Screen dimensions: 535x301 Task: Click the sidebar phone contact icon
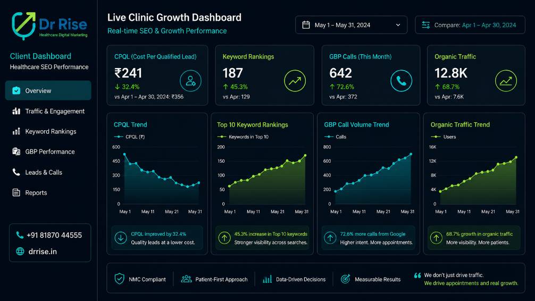pos(20,235)
